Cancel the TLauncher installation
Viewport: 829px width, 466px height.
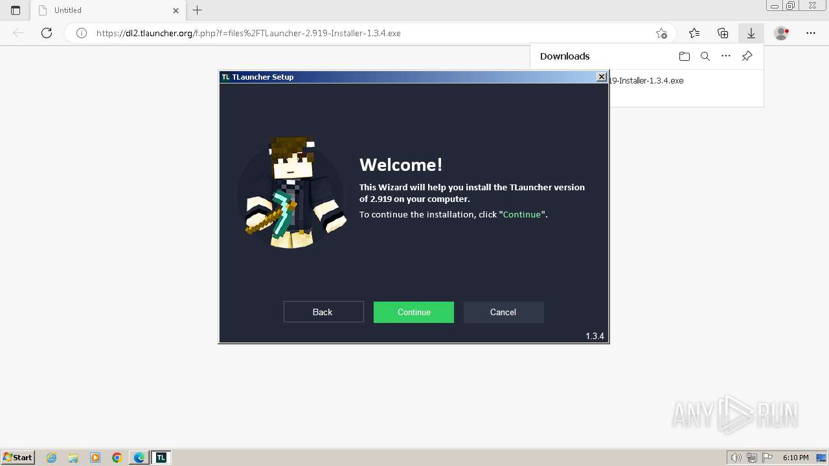pos(503,312)
